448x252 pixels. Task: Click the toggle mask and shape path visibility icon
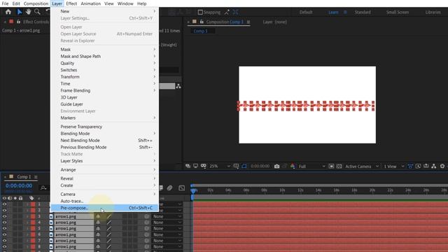point(204,166)
